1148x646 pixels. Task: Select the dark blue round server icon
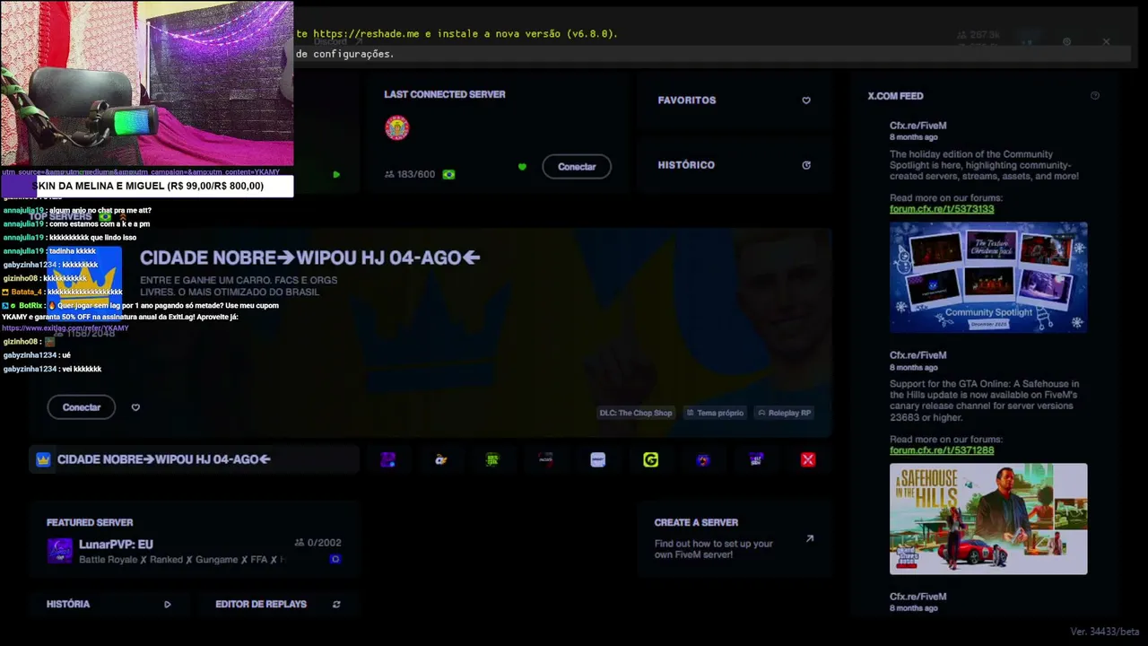[703, 459]
